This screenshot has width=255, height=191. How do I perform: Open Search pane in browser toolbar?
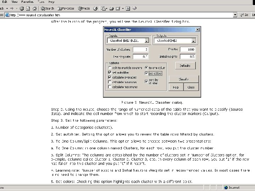pos(47,8)
